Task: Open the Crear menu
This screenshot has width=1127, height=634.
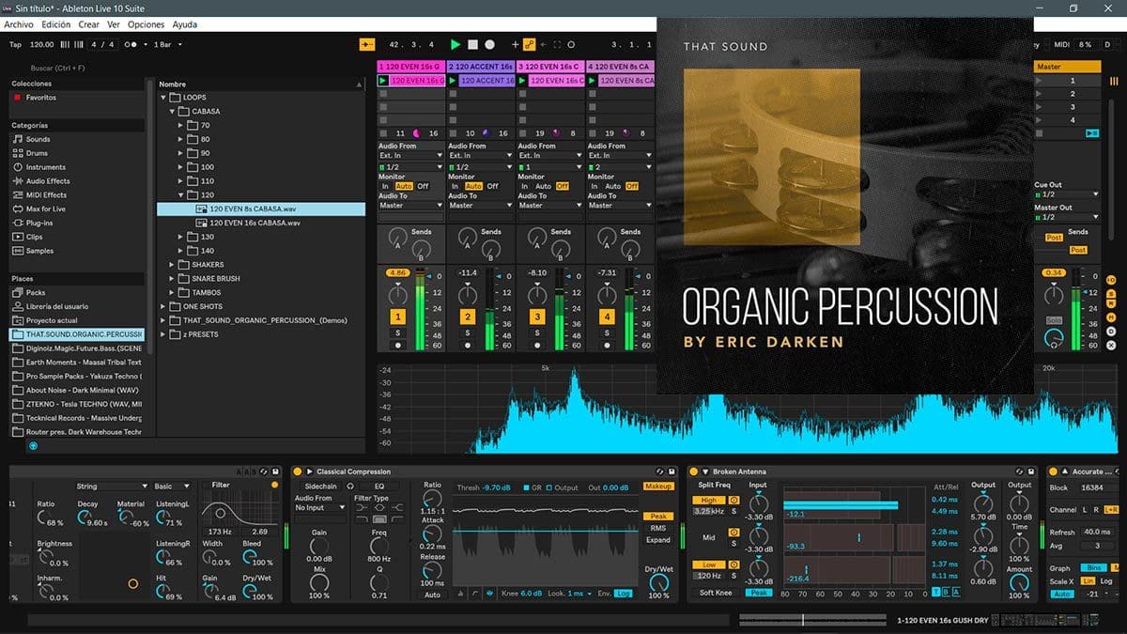Action: [88, 24]
